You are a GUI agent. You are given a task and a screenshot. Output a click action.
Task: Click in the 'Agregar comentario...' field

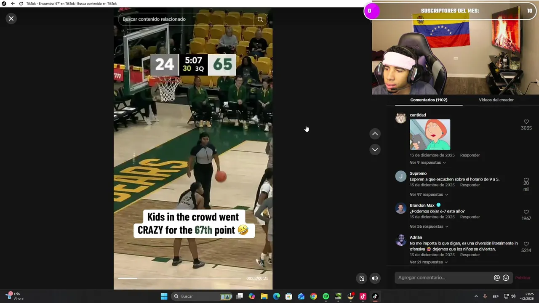tap(444, 278)
